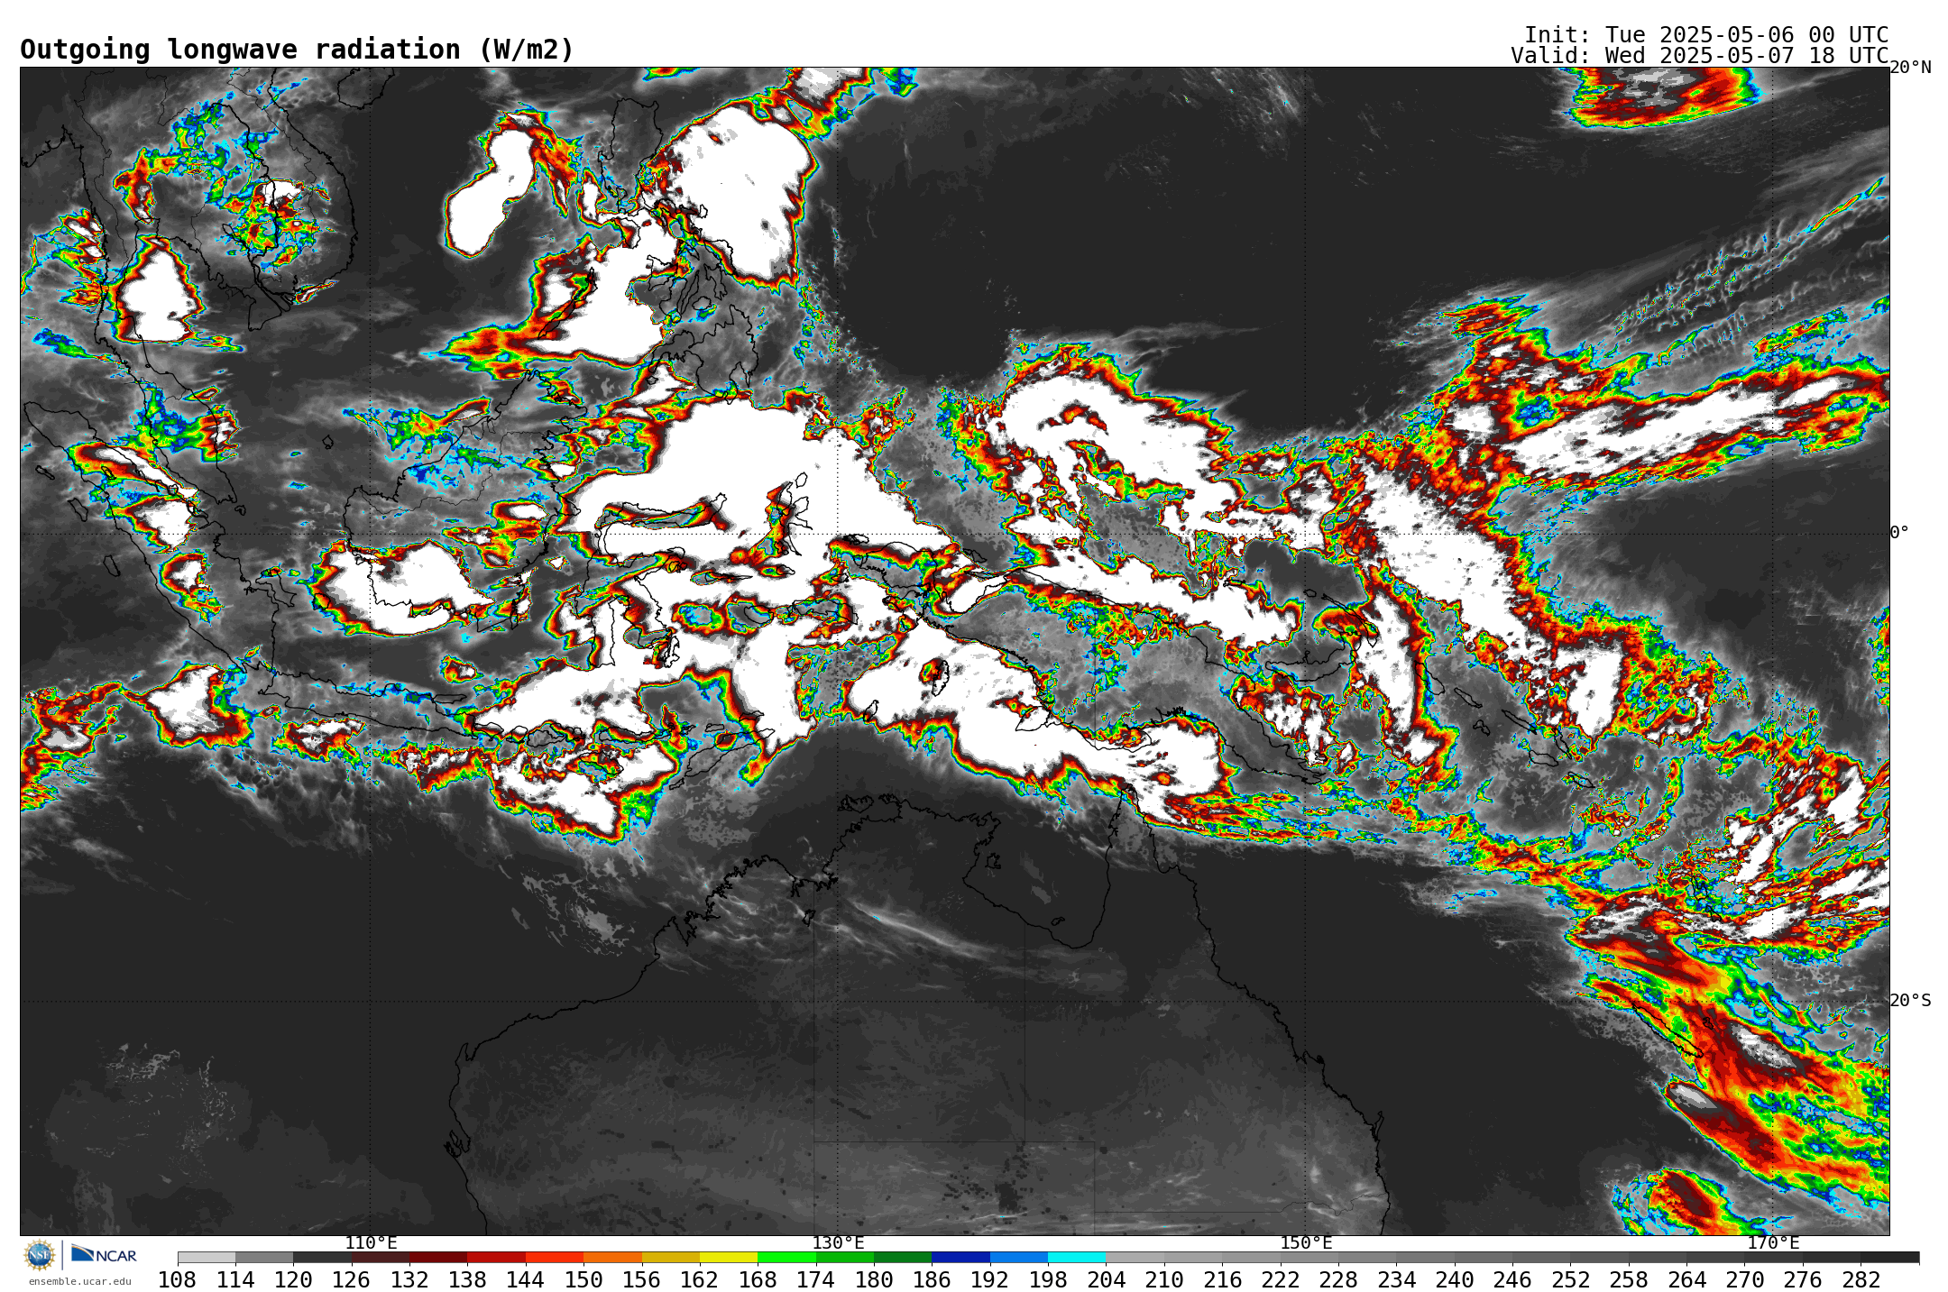Select the 'Outgoing longwave radiation (W/m2)' title
This screenshot has height=1292, width=1948.
pos(297,50)
